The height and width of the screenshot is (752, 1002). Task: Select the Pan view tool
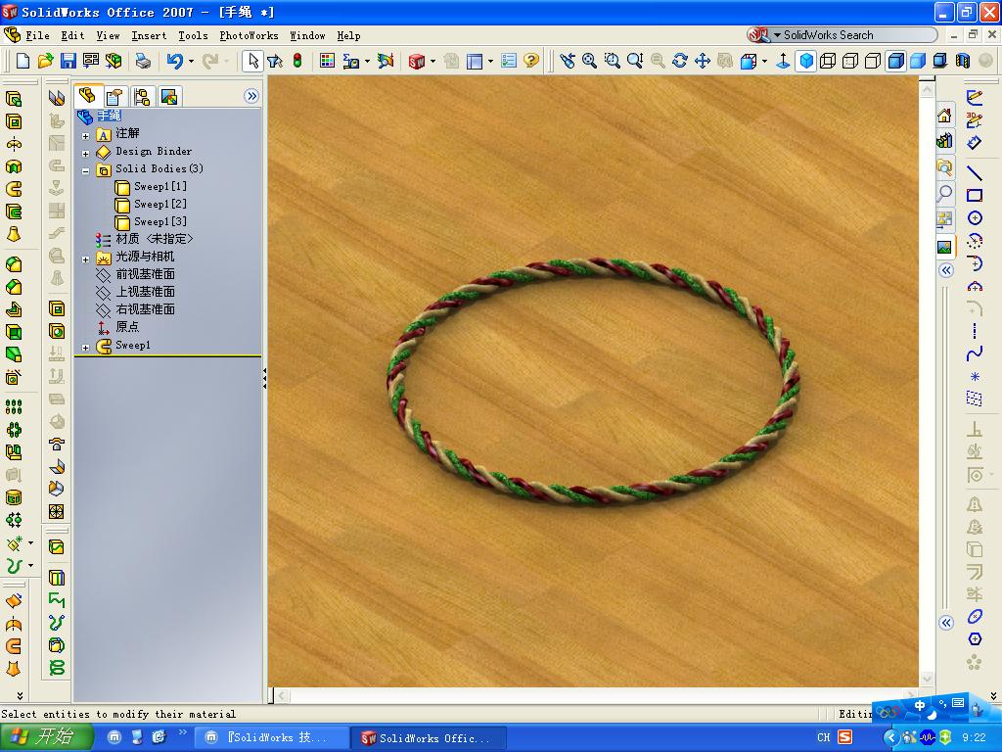(703, 61)
